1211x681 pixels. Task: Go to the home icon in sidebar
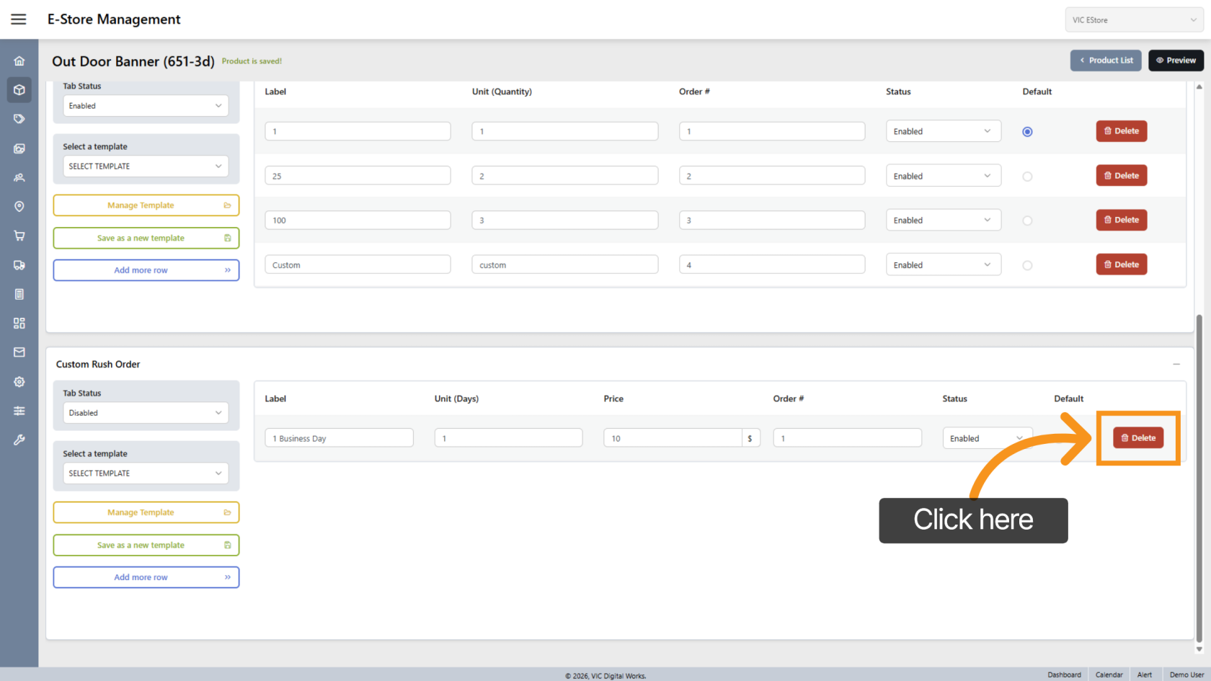19,61
